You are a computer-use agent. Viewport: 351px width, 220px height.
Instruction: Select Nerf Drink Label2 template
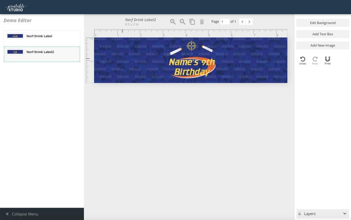(42, 54)
